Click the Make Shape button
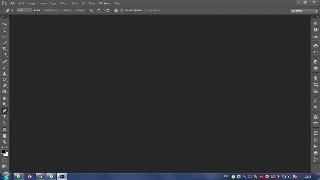 tap(80, 10)
